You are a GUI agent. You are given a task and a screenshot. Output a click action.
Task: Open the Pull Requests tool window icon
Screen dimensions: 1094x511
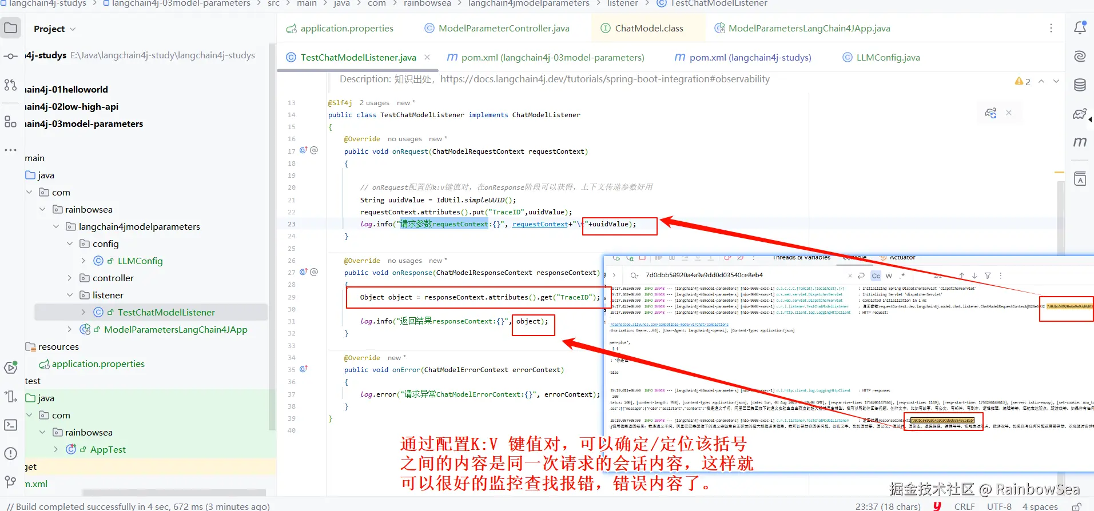tap(11, 85)
